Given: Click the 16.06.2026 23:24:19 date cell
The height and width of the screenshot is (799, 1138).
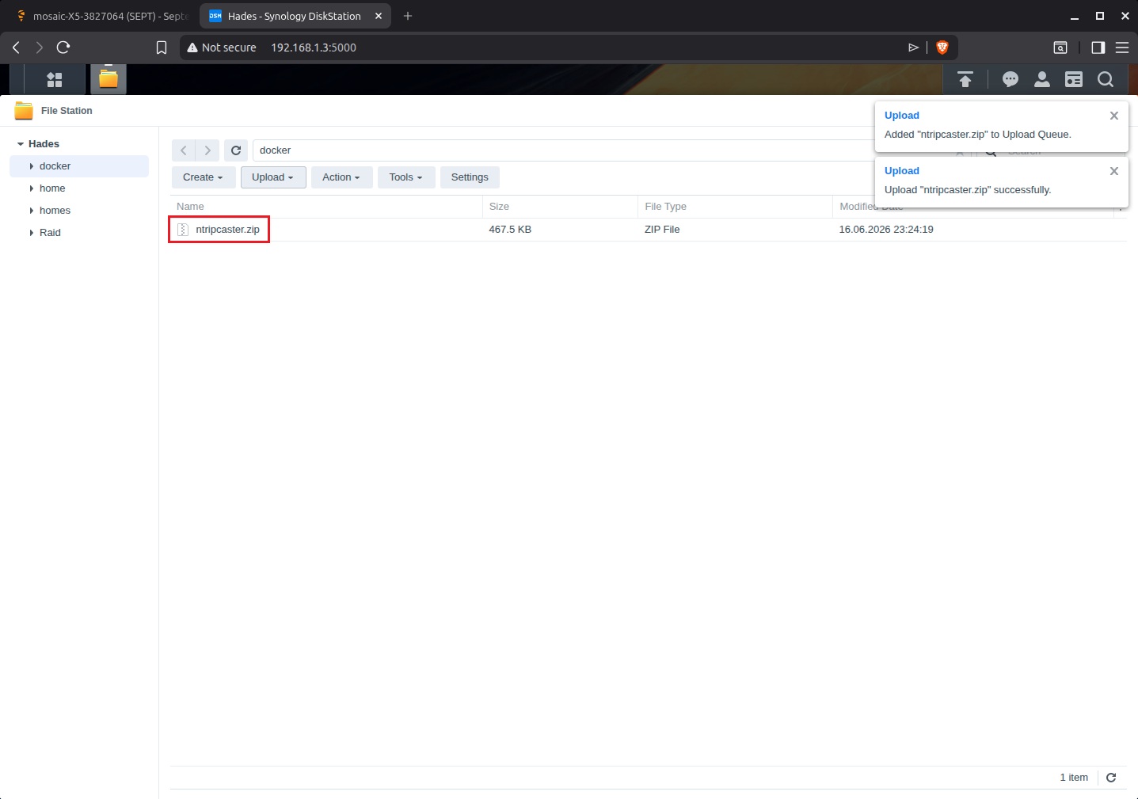Looking at the screenshot, I should coord(886,230).
